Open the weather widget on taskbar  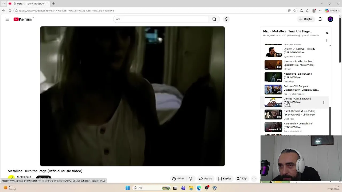[x=10, y=188]
